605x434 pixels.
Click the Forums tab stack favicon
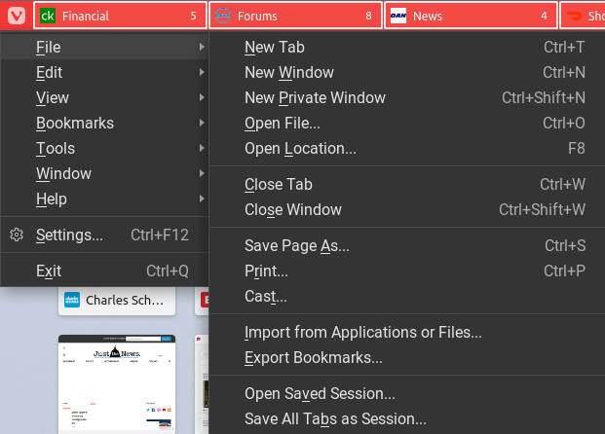point(223,17)
